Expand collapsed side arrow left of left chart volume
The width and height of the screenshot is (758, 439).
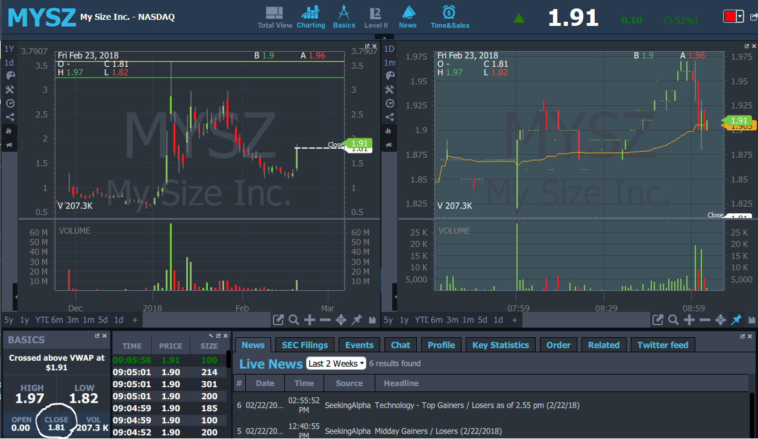[16, 297]
